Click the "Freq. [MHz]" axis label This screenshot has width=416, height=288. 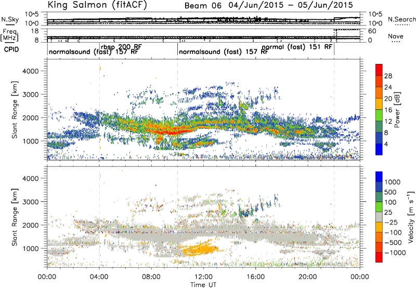click(x=9, y=35)
